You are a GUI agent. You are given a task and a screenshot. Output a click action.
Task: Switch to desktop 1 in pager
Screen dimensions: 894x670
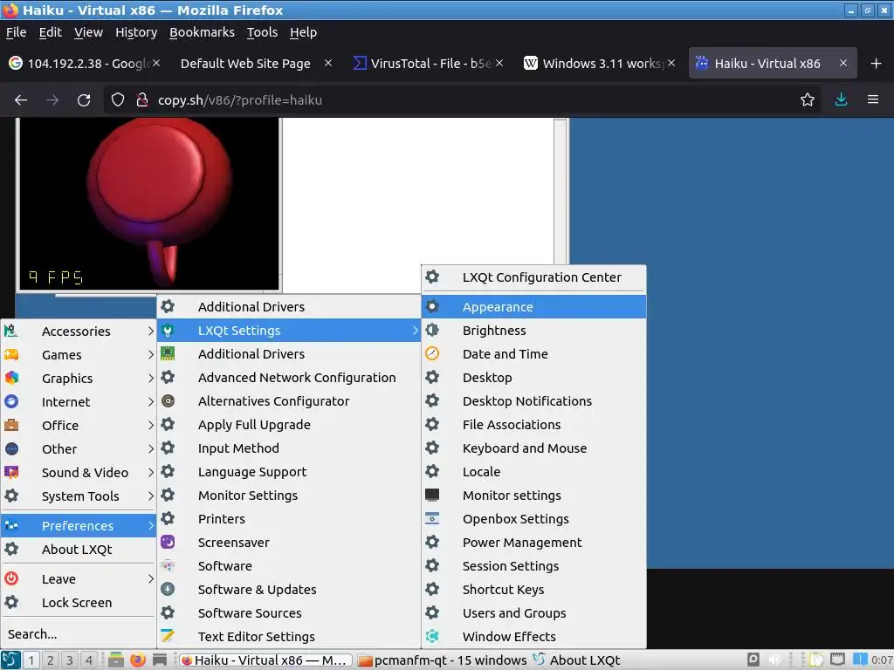pyautogui.click(x=31, y=660)
